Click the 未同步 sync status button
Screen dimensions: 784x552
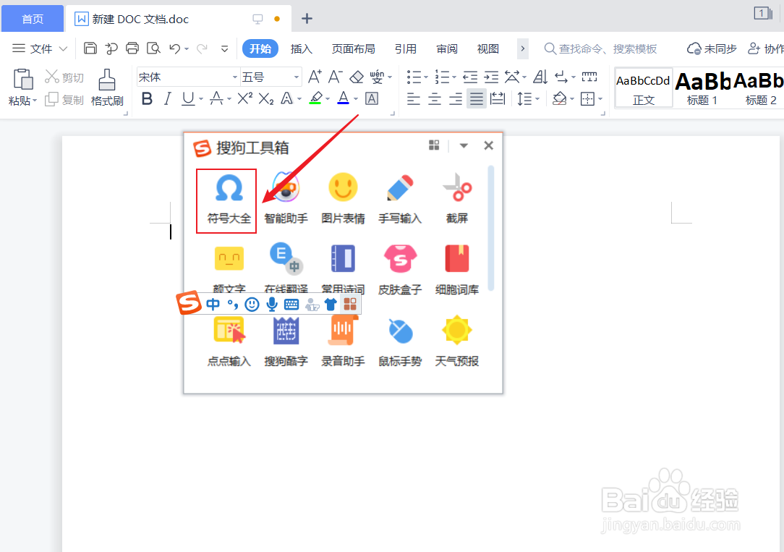click(712, 48)
